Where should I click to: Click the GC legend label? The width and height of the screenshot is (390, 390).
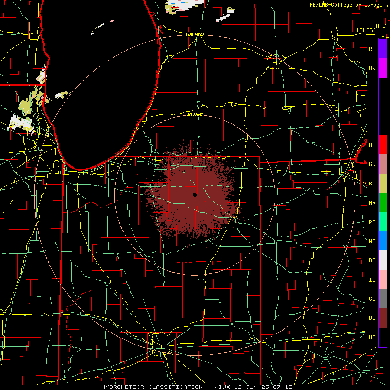point(372,299)
